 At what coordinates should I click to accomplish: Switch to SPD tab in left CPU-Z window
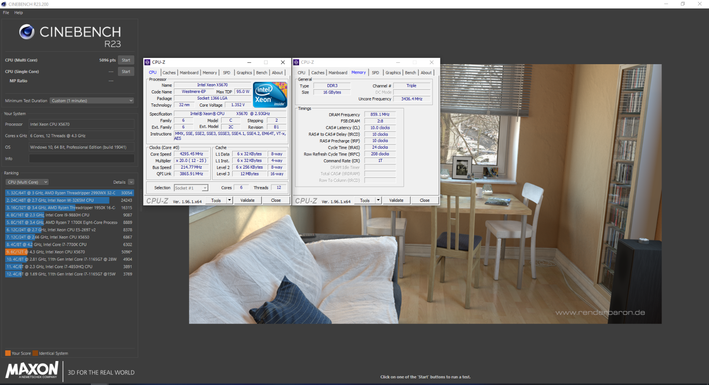226,73
